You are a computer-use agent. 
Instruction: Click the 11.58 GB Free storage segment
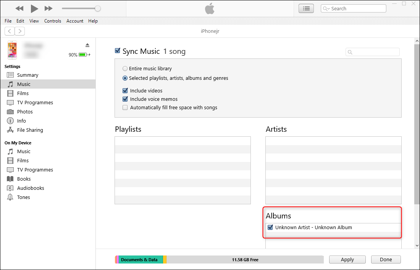[245, 260]
